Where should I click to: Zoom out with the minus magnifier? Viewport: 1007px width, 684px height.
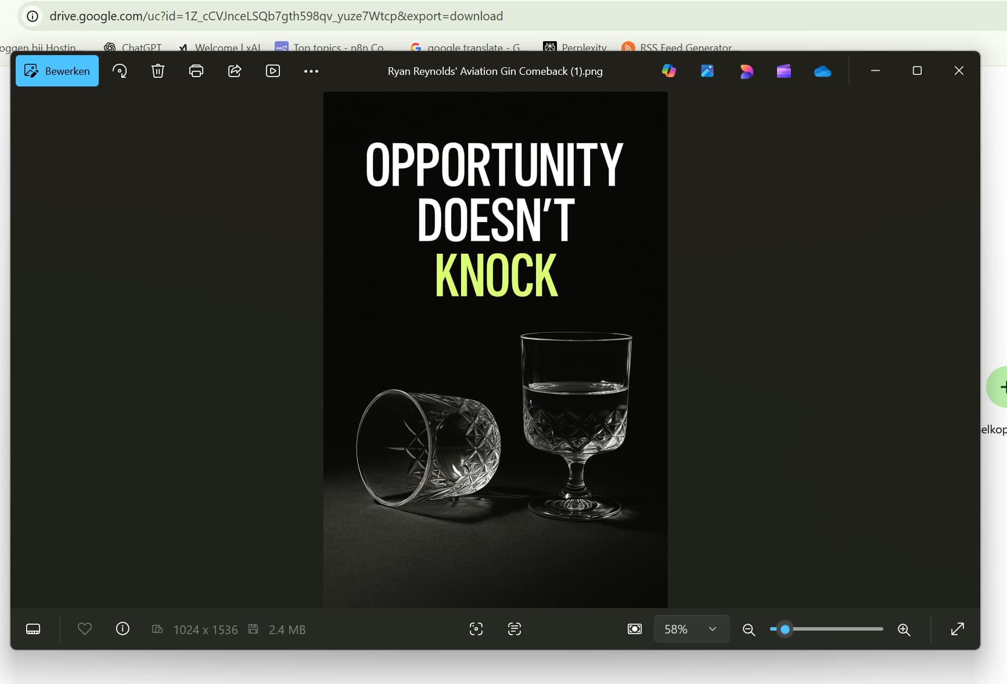(749, 629)
